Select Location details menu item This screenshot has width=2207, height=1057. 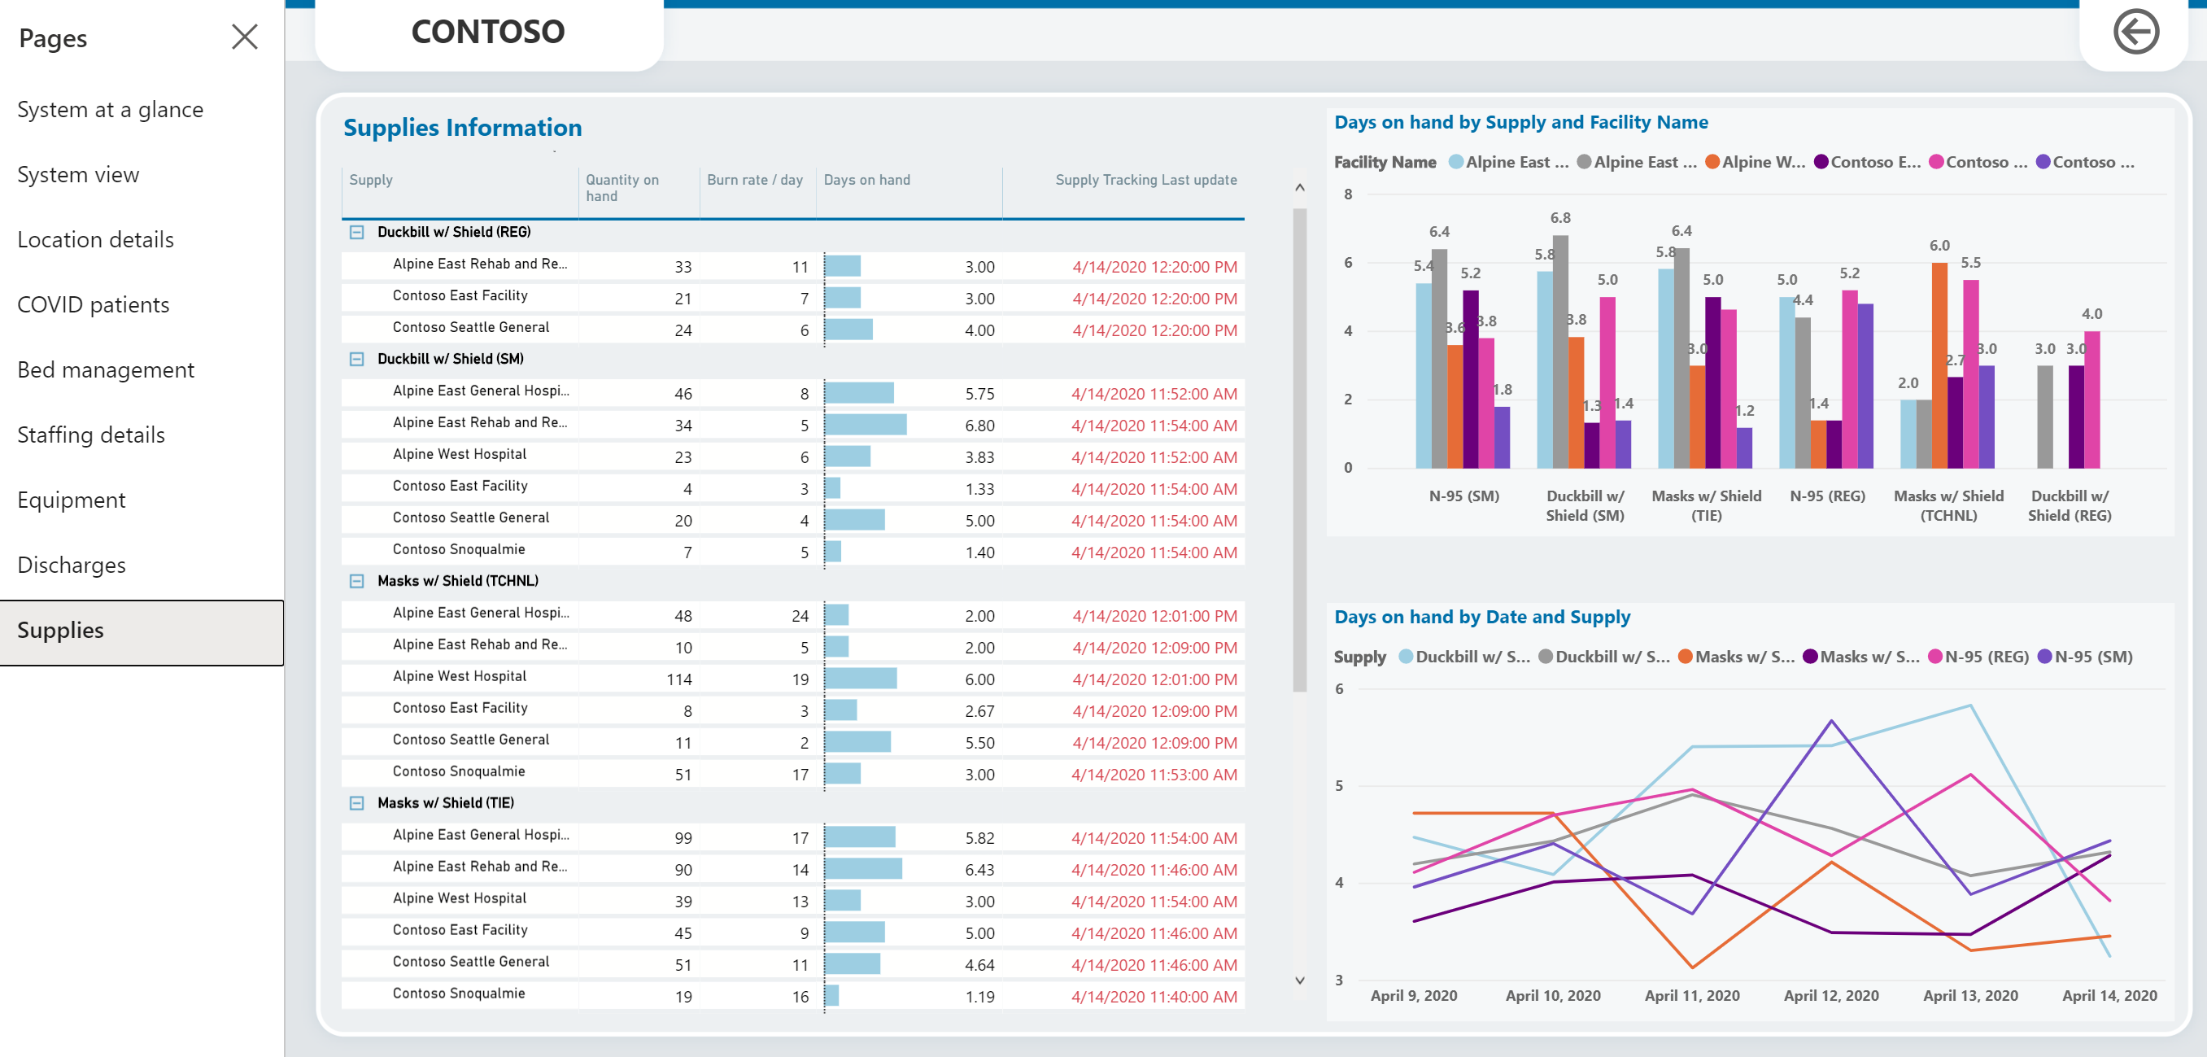[96, 239]
